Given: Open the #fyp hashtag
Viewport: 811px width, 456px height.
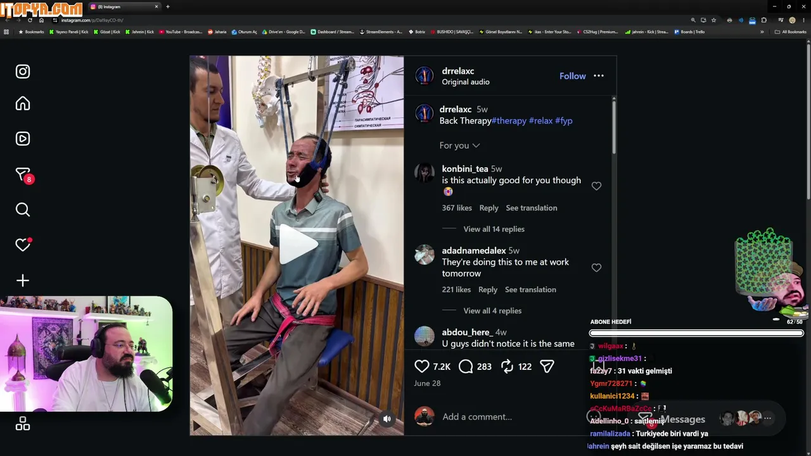Looking at the screenshot, I should click(564, 121).
